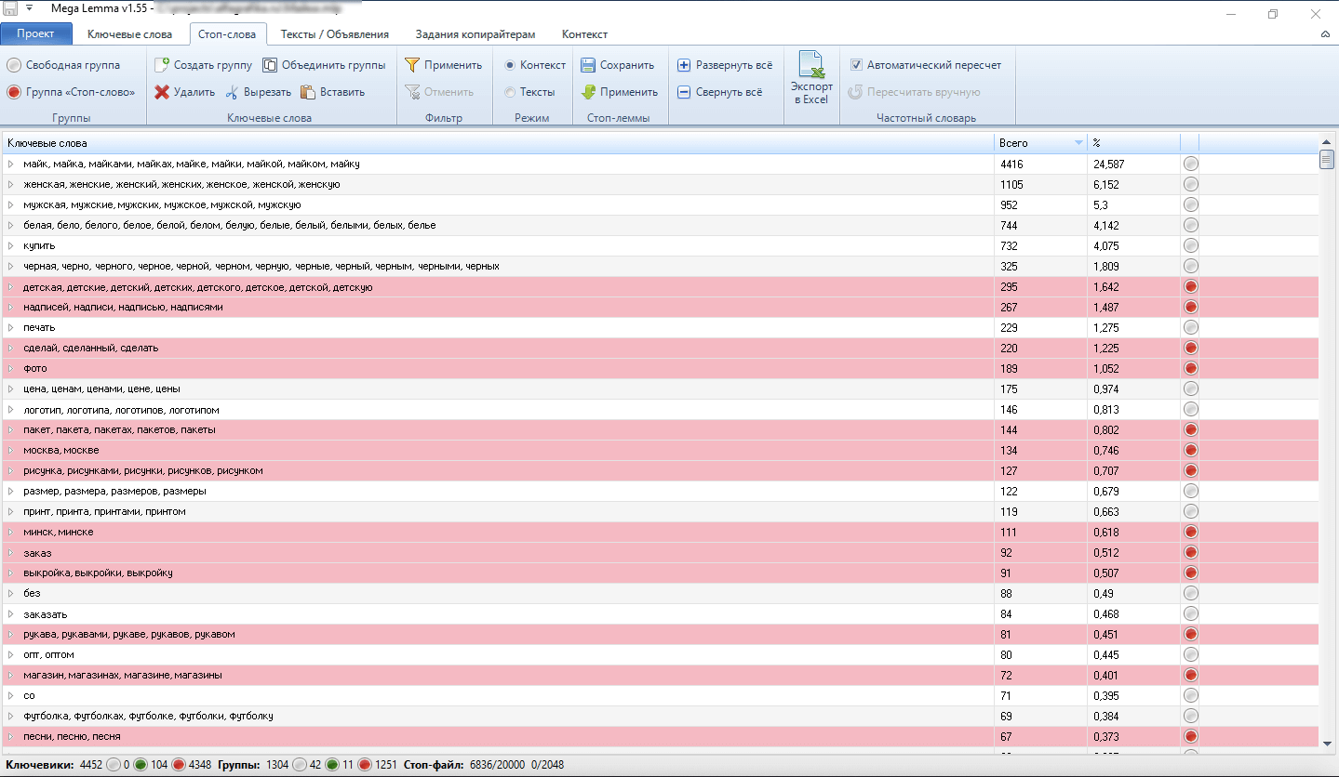The height and width of the screenshot is (777, 1339).
Task: Click the Create group icon (Создать группу)
Action: click(x=162, y=65)
